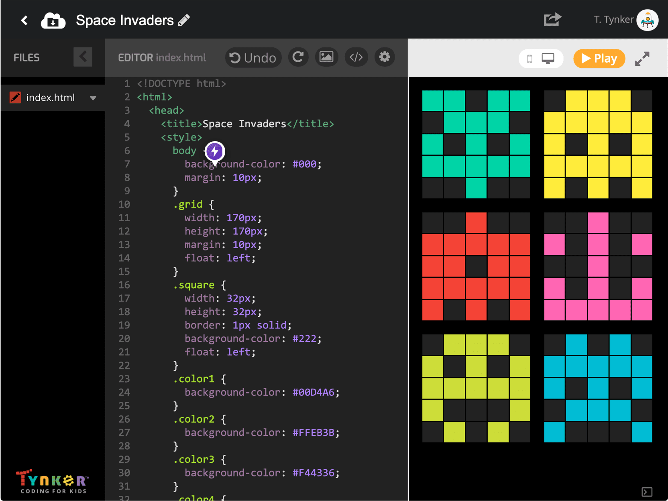The width and height of the screenshot is (668, 501).
Task: Click the redo icon
Action: (298, 57)
